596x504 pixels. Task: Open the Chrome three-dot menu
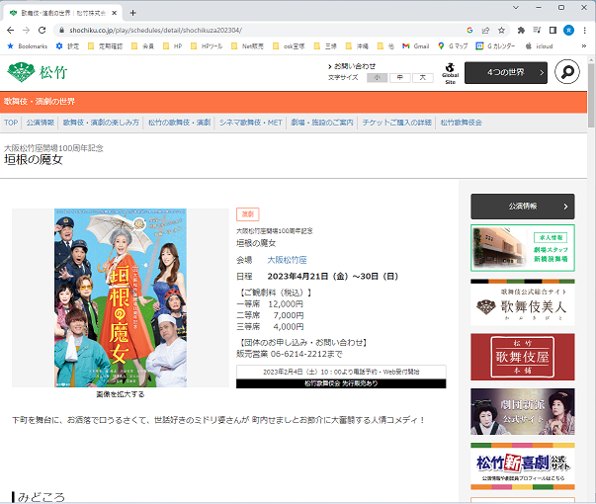[x=584, y=30]
